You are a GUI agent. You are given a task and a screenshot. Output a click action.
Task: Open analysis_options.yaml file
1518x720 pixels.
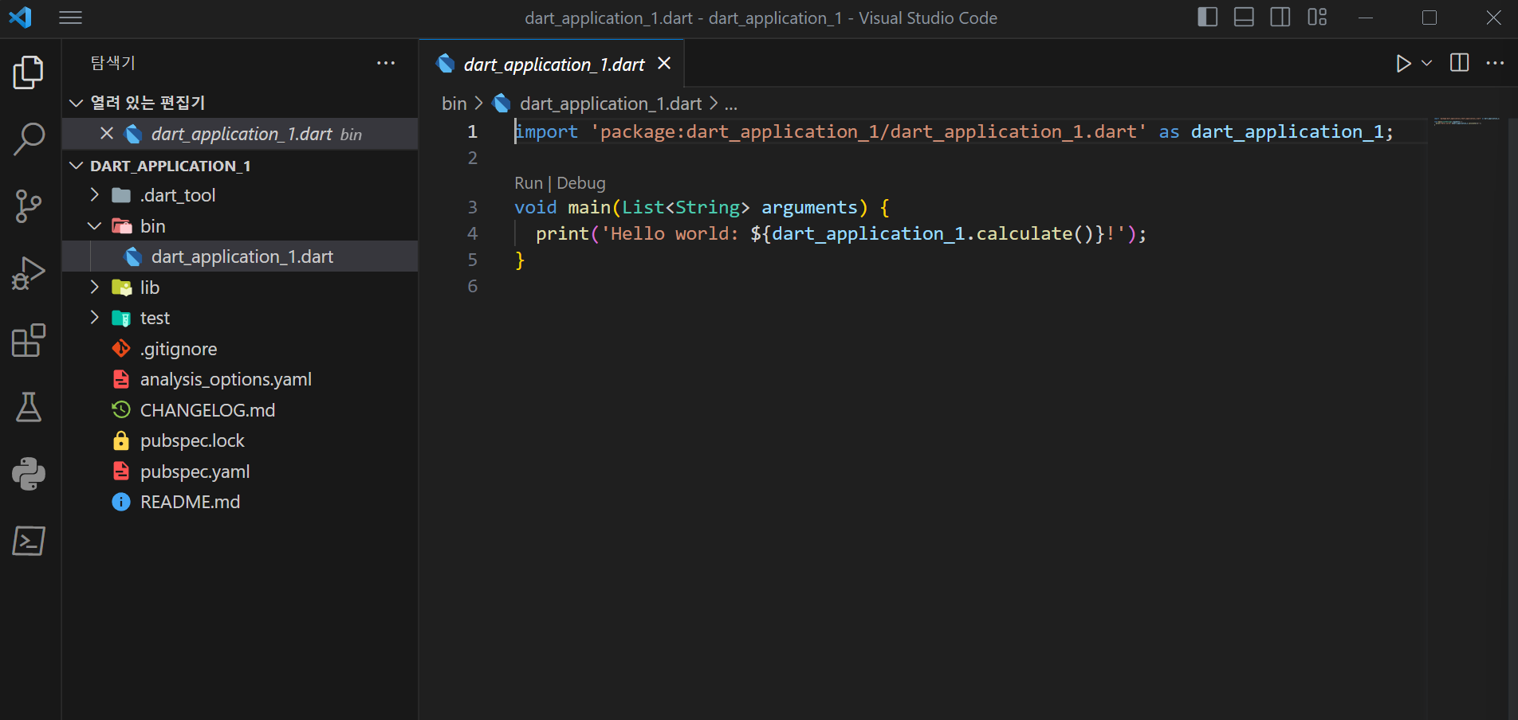tap(240, 379)
